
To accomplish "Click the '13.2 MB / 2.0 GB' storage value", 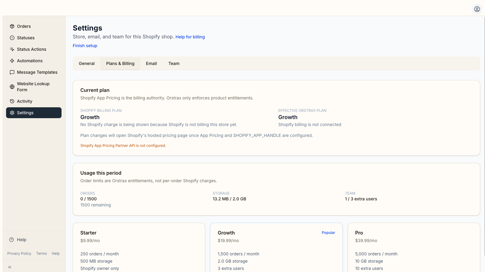I will point(229,199).
